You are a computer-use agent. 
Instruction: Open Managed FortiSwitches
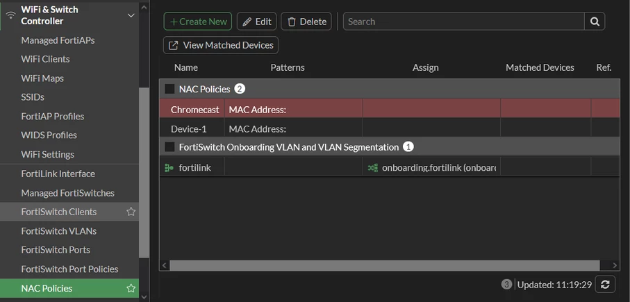point(67,193)
